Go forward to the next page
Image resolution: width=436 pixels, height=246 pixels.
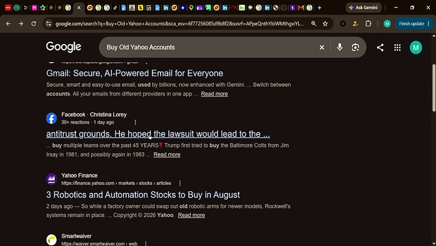(21, 24)
